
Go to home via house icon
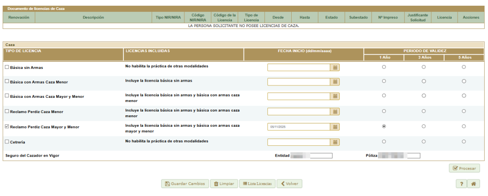tap(473, 184)
